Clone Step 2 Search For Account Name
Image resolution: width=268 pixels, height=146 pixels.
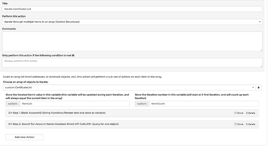click(x=239, y=124)
